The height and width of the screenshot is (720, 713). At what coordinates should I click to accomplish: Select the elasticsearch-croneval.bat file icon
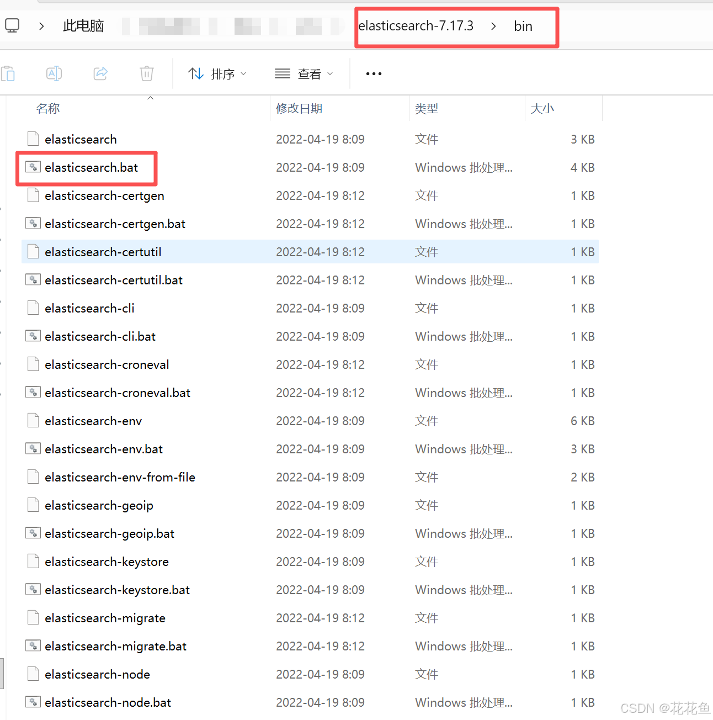[x=33, y=393]
